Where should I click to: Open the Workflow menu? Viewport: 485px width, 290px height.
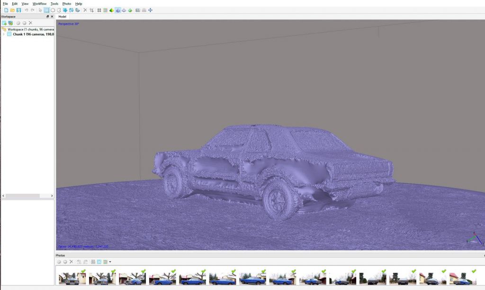click(39, 3)
